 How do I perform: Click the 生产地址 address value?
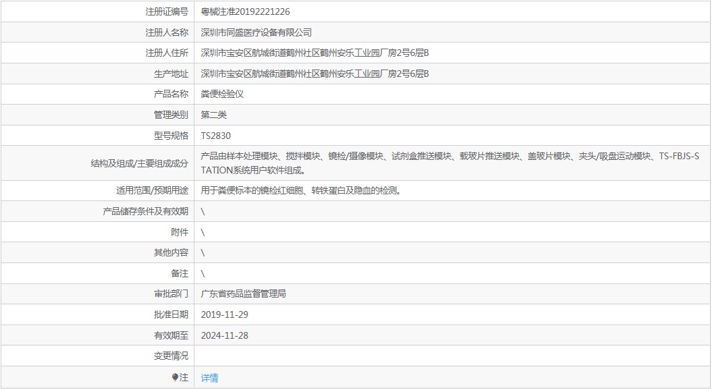pos(315,74)
